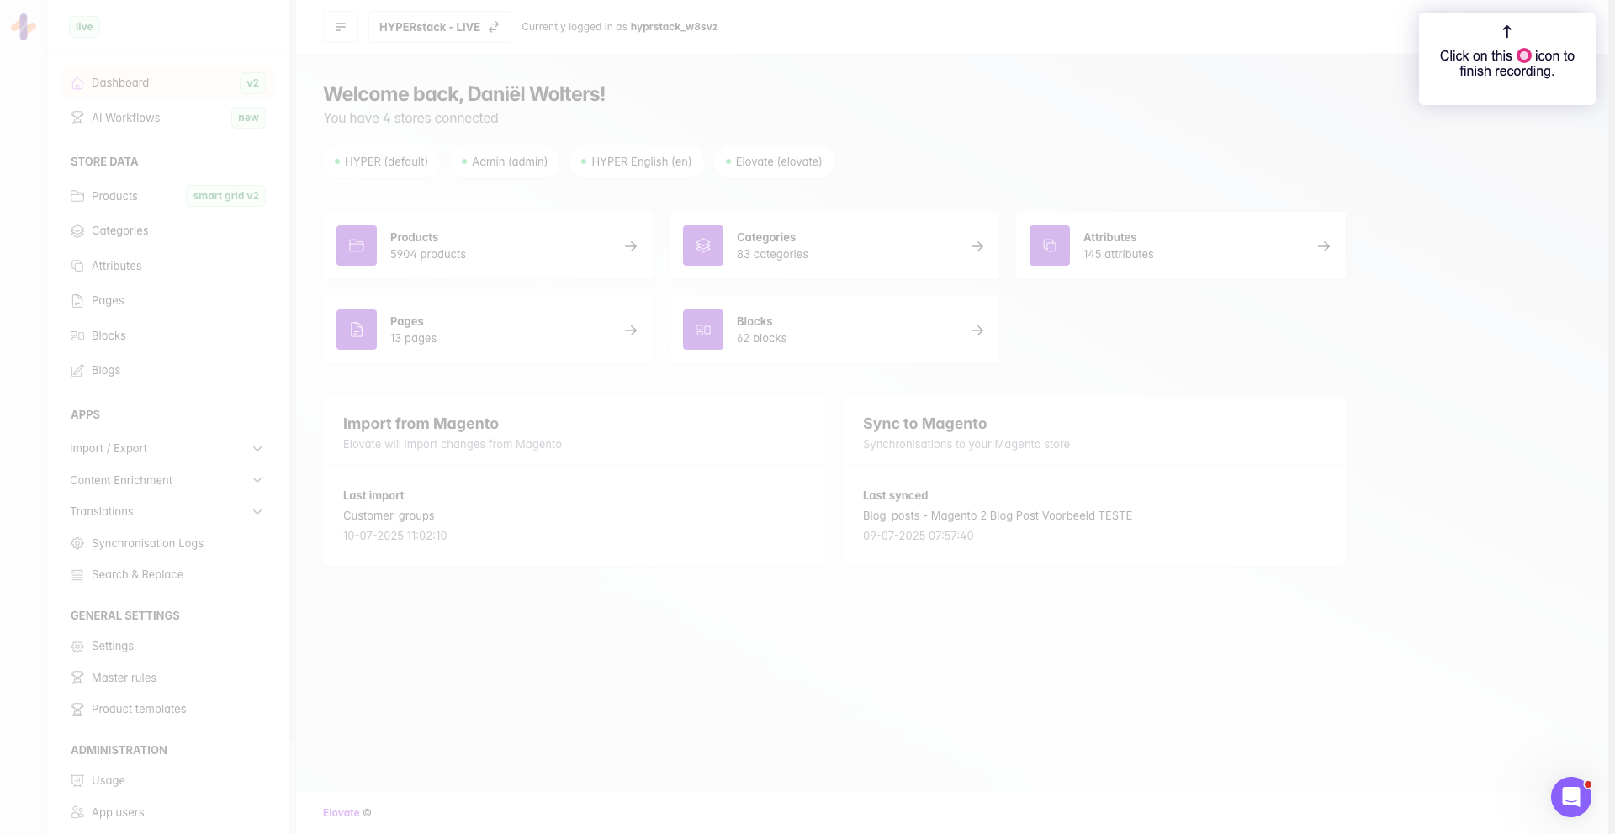Click the arrow on the Blocks card
This screenshot has width=1615, height=834.
(977, 330)
